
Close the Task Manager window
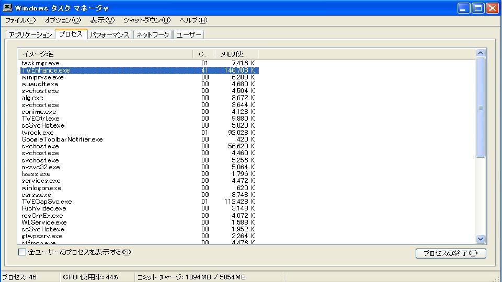pos(493,8)
